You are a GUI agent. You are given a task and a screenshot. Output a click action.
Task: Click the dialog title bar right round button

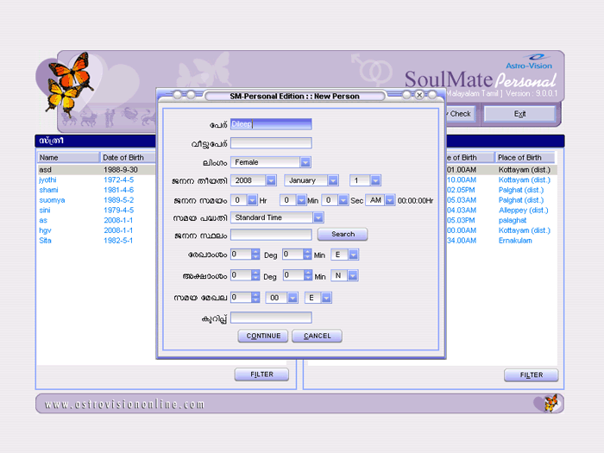pyautogui.click(x=432, y=95)
